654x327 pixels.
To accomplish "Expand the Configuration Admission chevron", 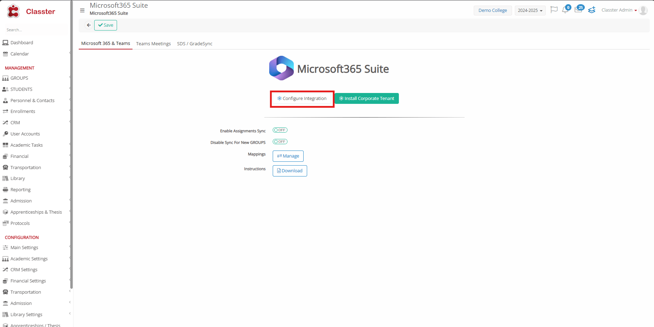I will 70,302.
